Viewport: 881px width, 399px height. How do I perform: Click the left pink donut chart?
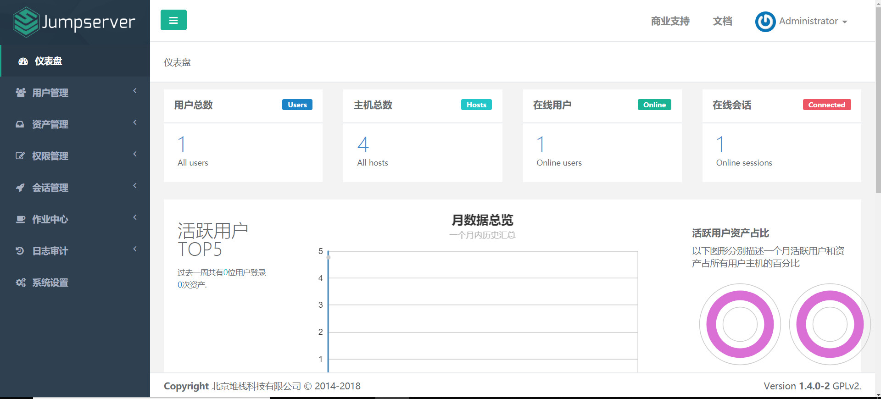(x=740, y=324)
